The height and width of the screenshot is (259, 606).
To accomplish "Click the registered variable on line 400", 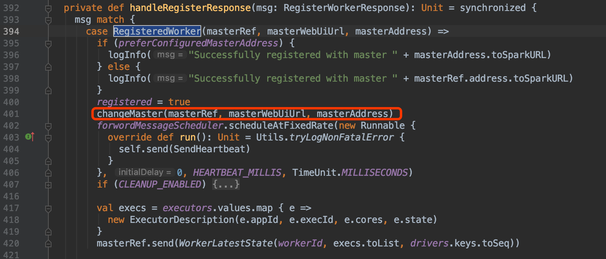I will (x=124, y=102).
